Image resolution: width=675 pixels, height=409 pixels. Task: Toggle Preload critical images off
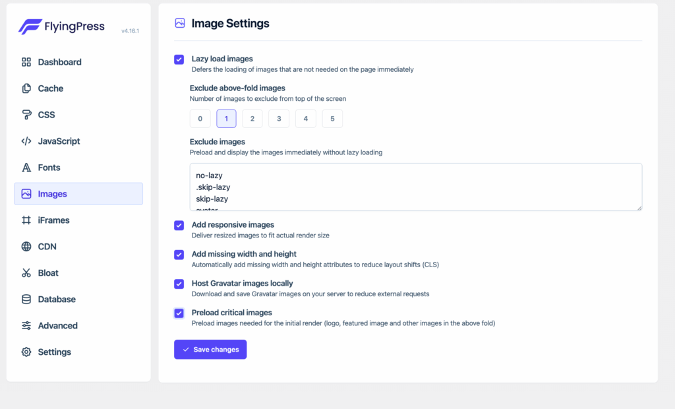point(179,313)
